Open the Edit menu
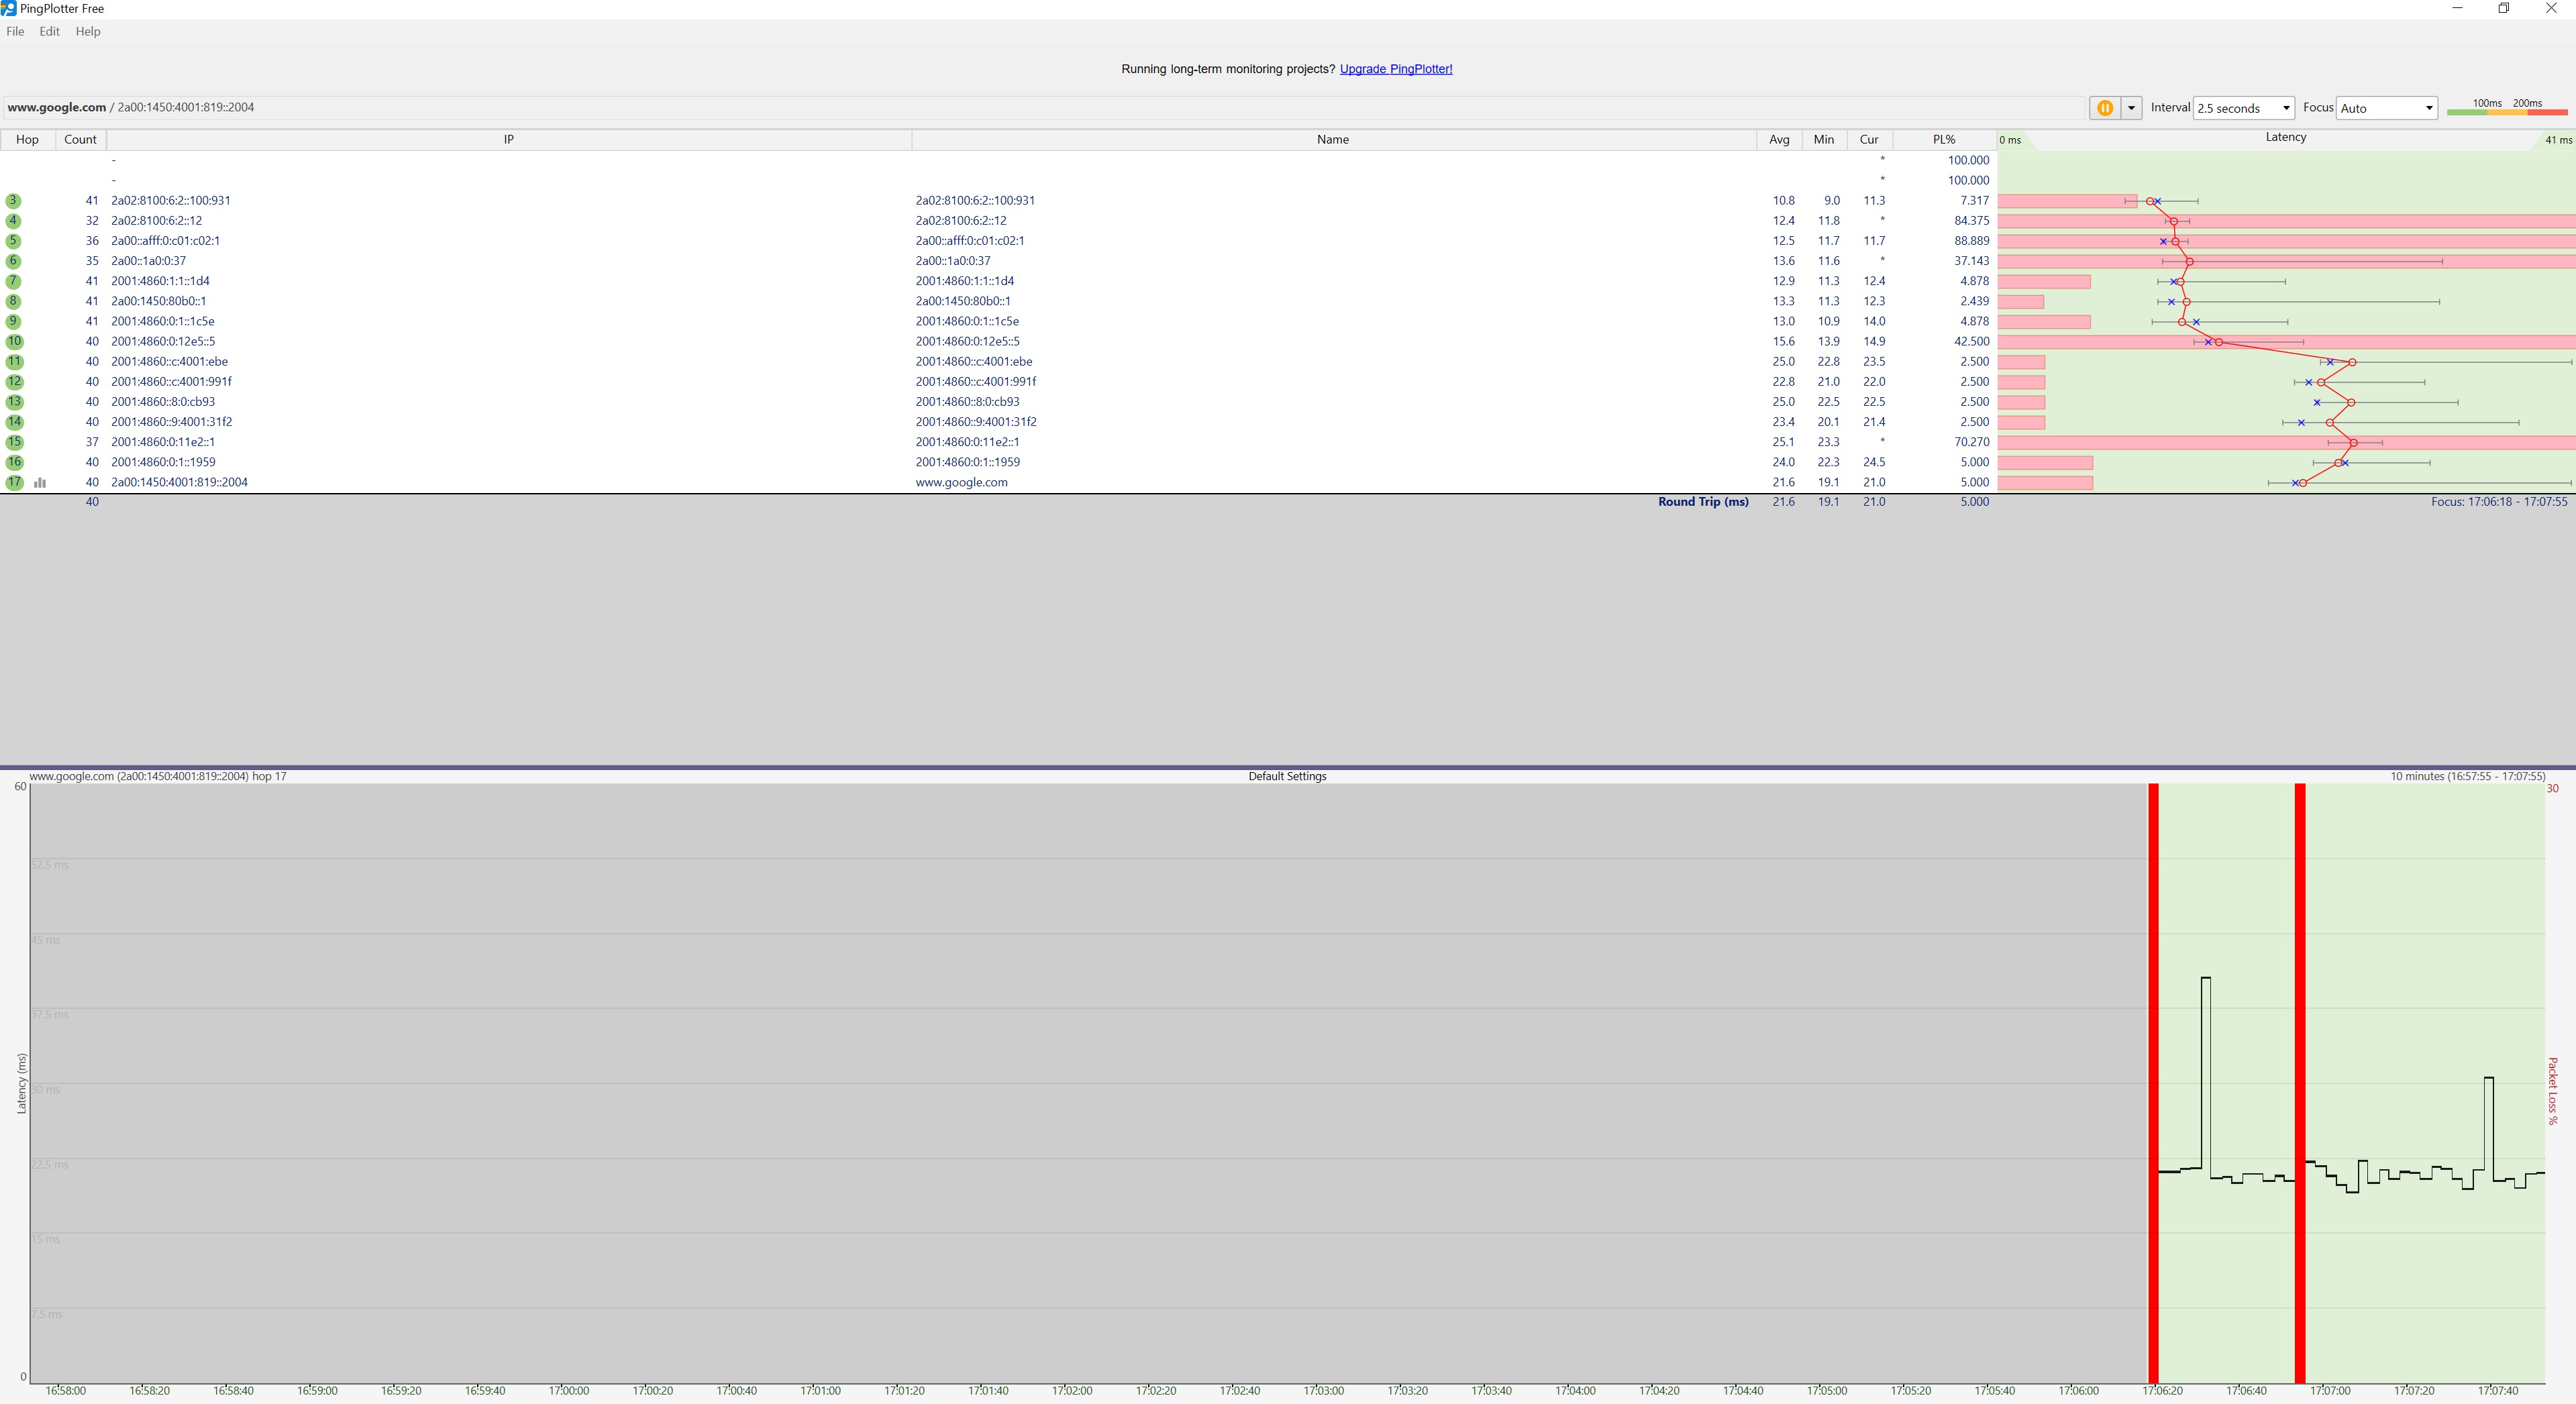The height and width of the screenshot is (1404, 2576). 49,31
